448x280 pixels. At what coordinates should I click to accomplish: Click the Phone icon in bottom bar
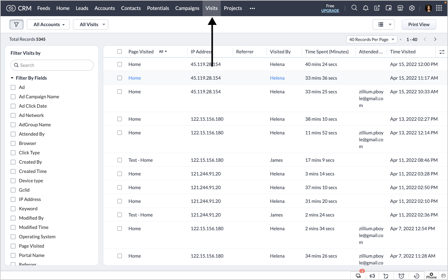pyautogui.click(x=431, y=275)
